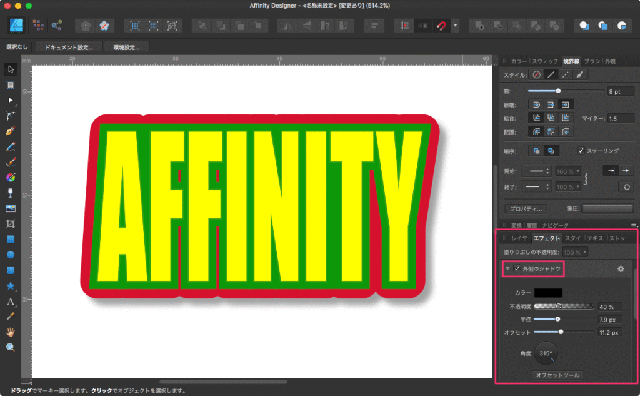The width and height of the screenshot is (640, 396).
Task: Select the Star shape tool
Action: coord(10,286)
